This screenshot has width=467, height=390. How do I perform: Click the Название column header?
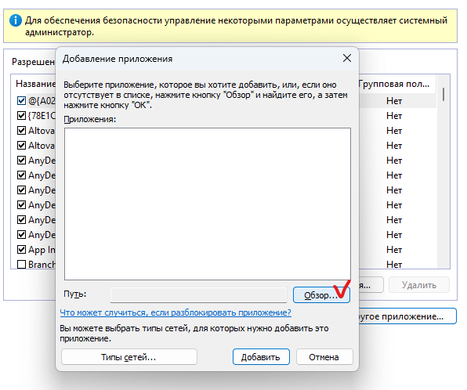35,84
